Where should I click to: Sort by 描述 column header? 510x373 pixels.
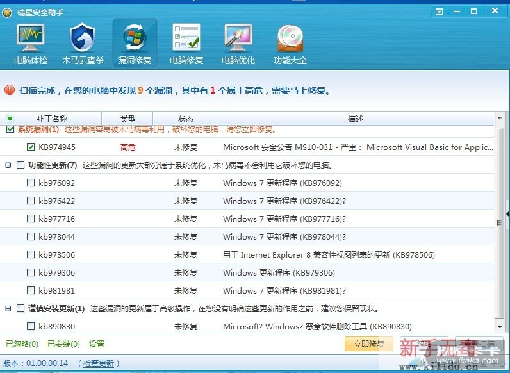coord(355,119)
